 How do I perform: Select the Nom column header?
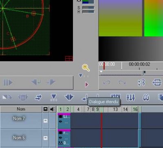(x=21, y=109)
